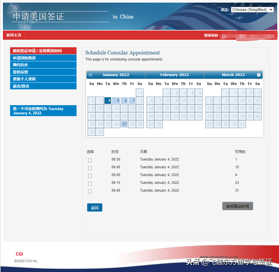Return to homepage via 返回主页
279x272 pixels.
pyautogui.click(x=14, y=35)
